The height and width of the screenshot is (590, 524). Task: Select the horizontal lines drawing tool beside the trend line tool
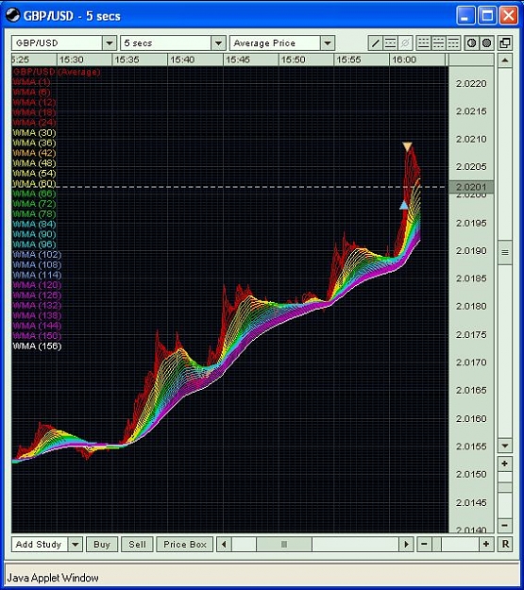[x=390, y=43]
